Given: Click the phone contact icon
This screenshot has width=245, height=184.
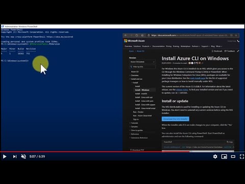Looking at the screenshot, I should [238, 41].
